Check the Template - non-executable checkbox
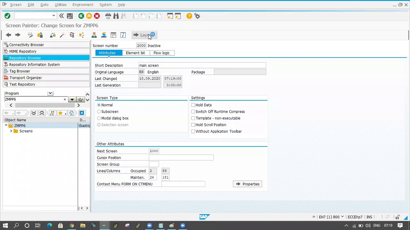Viewport: 410px width, 230px height. coord(193,118)
